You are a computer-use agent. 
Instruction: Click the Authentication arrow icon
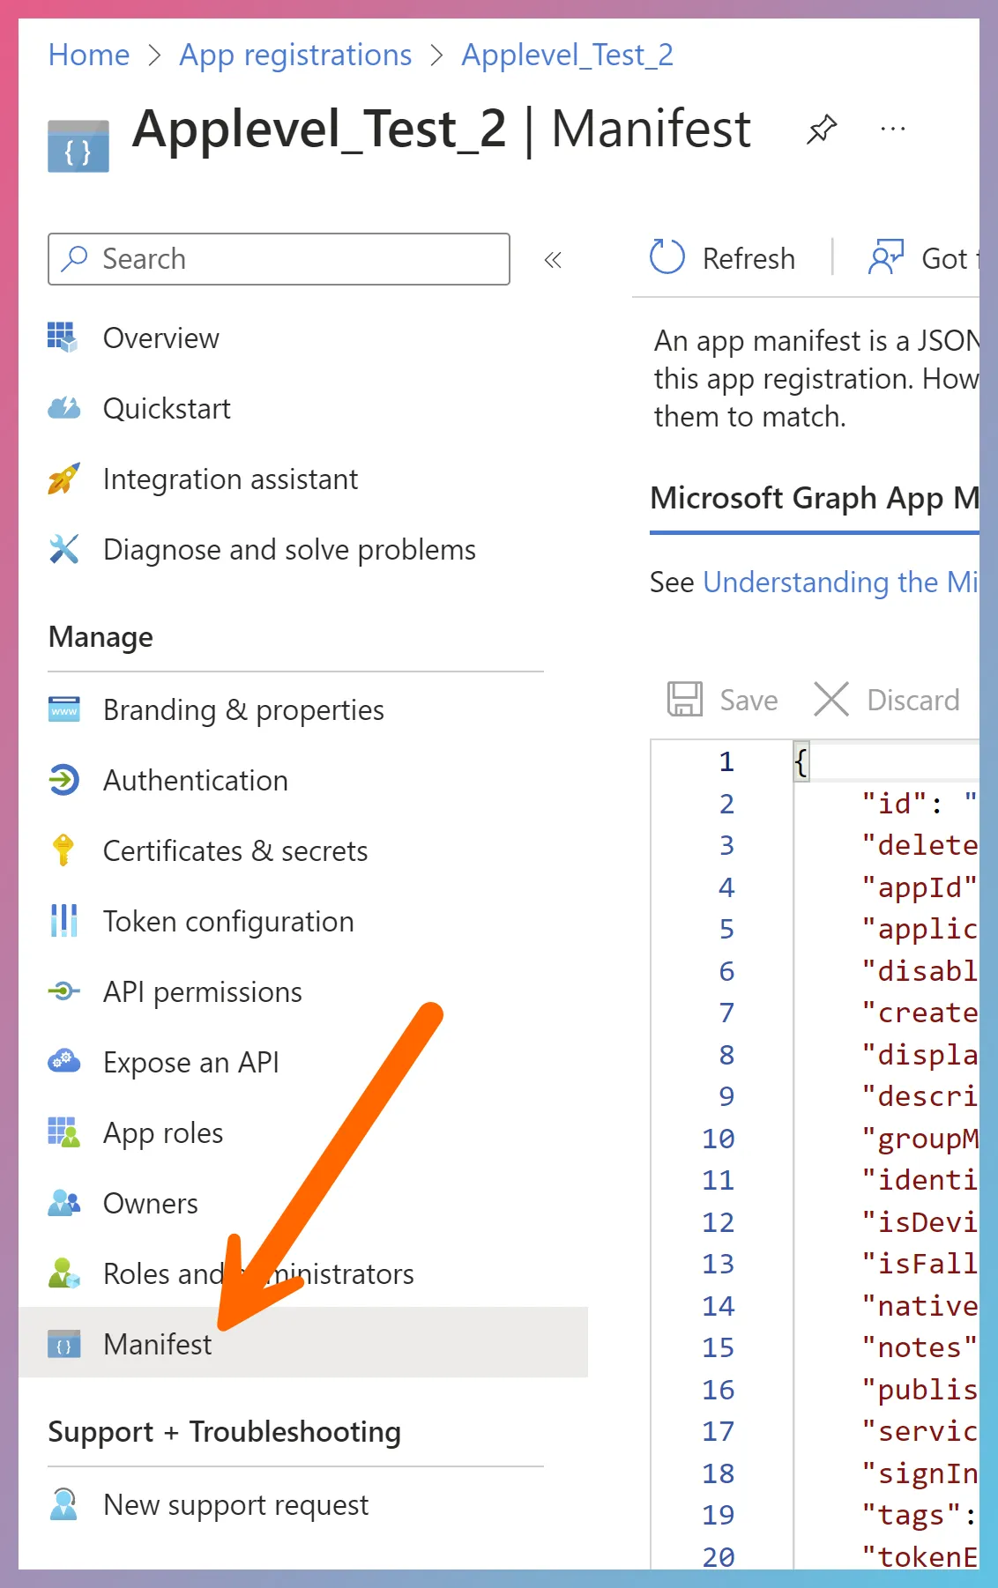63,780
